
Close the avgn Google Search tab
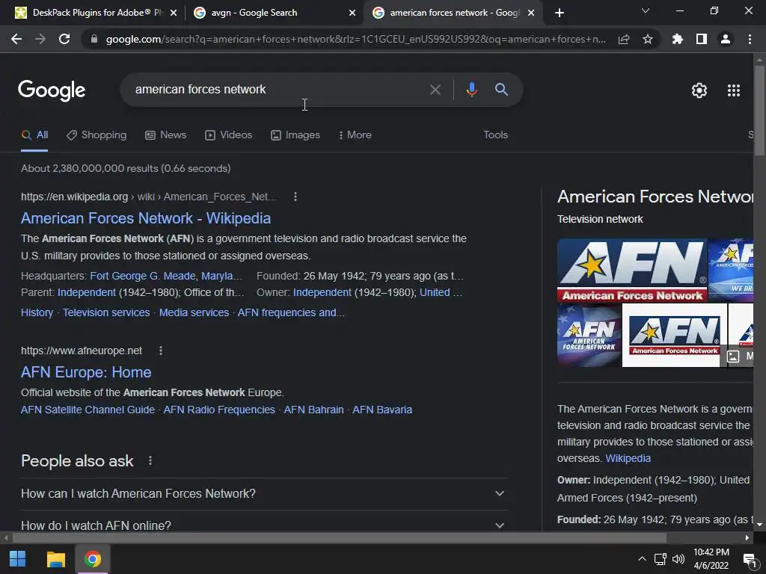tap(352, 13)
